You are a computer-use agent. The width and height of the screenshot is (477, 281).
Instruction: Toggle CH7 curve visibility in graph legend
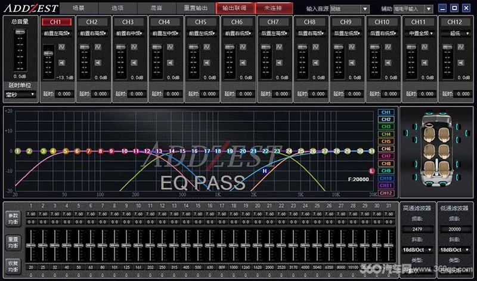(x=386, y=156)
